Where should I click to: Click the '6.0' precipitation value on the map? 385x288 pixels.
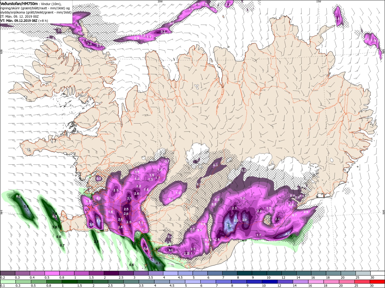236,221
